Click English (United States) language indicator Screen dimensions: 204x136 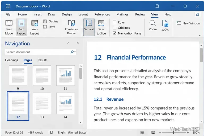(x=73, y=133)
